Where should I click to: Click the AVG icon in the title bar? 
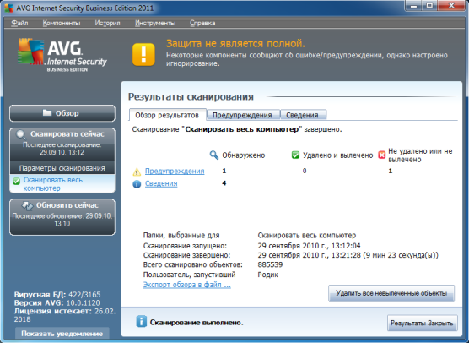tap(8, 8)
